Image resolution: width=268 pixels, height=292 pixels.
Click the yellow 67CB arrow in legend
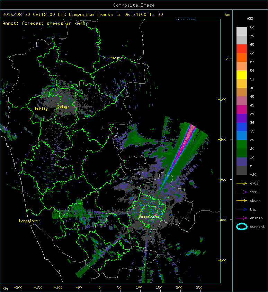coord(242,183)
